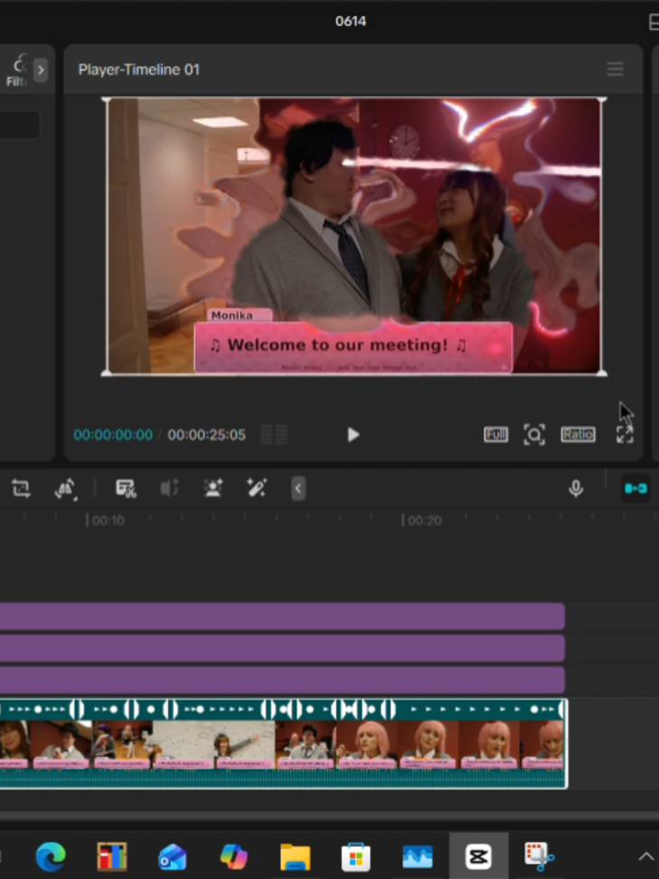Start voiceover with the microphone icon
Image resolution: width=659 pixels, height=879 pixels.
tap(576, 488)
